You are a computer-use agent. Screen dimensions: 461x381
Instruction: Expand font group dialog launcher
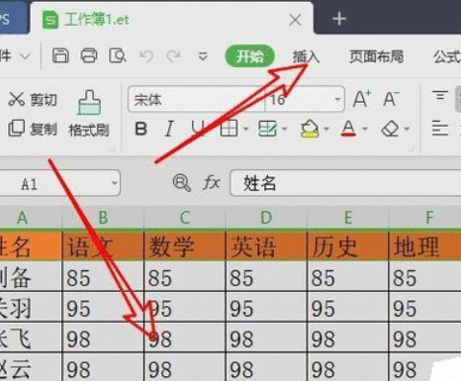(x=412, y=149)
